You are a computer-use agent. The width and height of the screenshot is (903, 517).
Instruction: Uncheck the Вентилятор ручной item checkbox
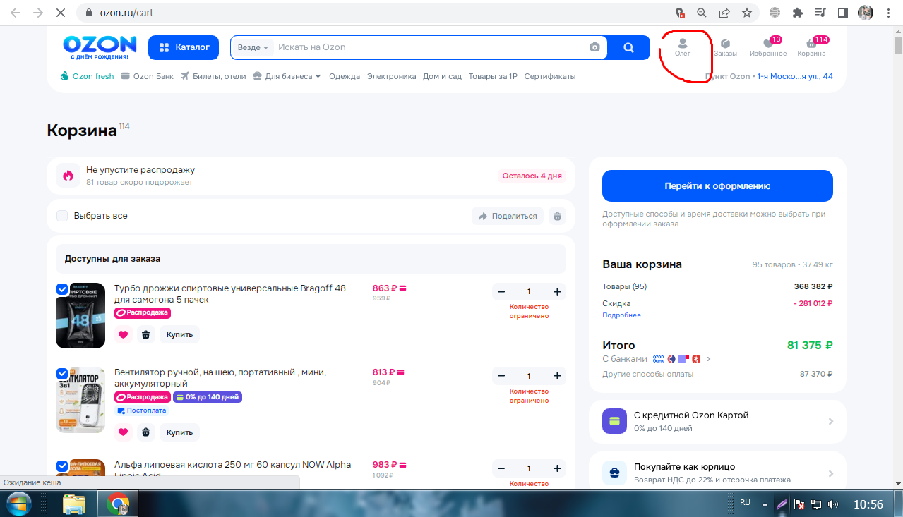tap(62, 374)
